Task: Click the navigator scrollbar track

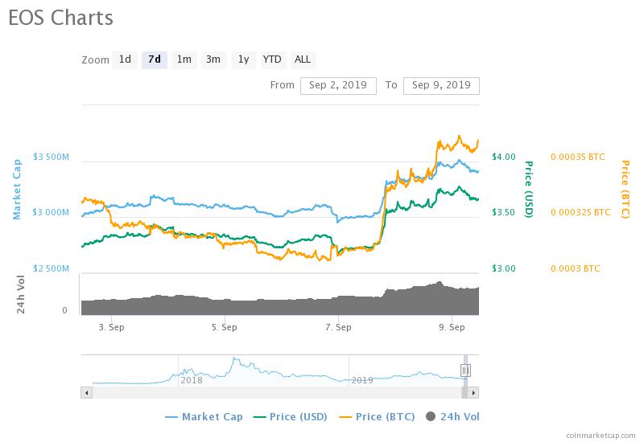Action: point(277,393)
